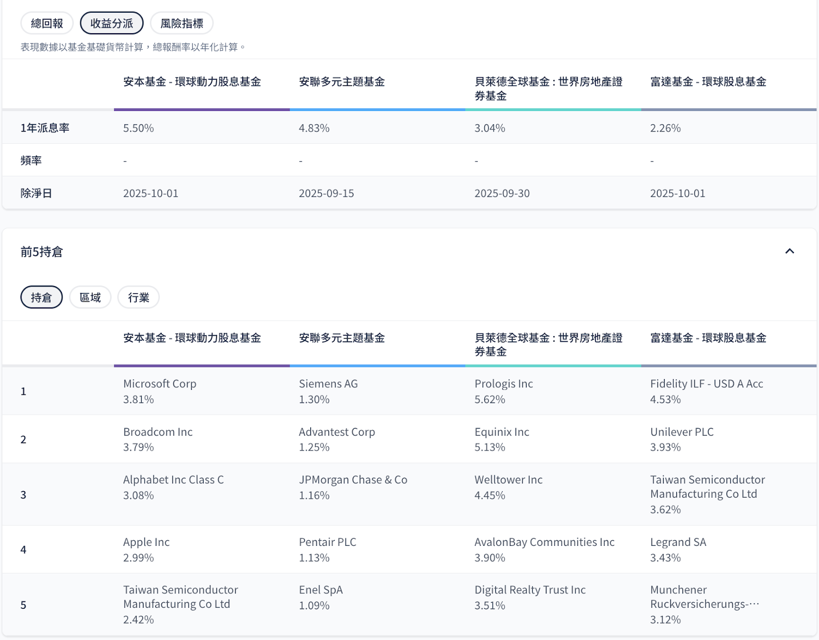The width and height of the screenshot is (819, 640).
Task: Click the 2025-09-15 ex-dividend date
Action: tap(326, 193)
